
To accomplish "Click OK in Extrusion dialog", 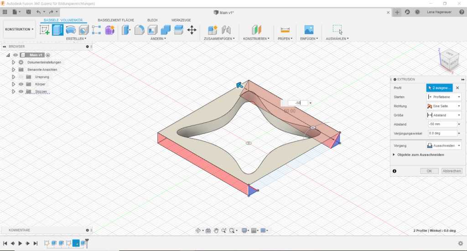I will (x=429, y=171).
